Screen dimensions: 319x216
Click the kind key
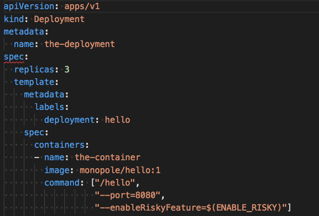click(x=14, y=19)
